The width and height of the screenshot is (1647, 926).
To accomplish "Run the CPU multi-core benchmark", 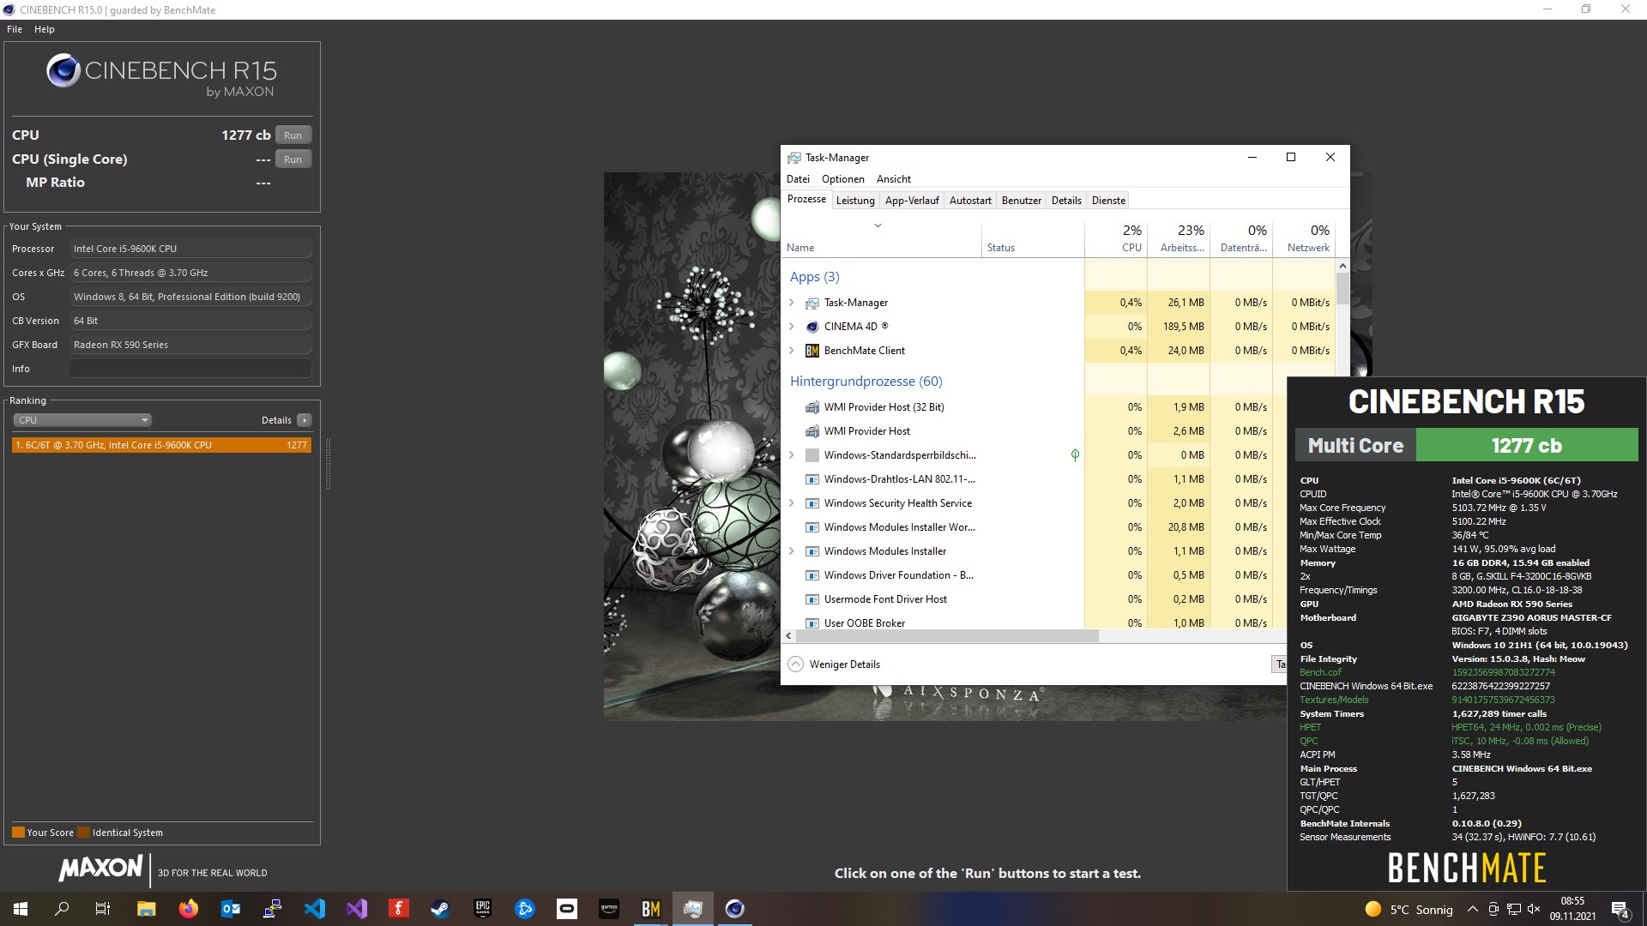I will pos(293,135).
